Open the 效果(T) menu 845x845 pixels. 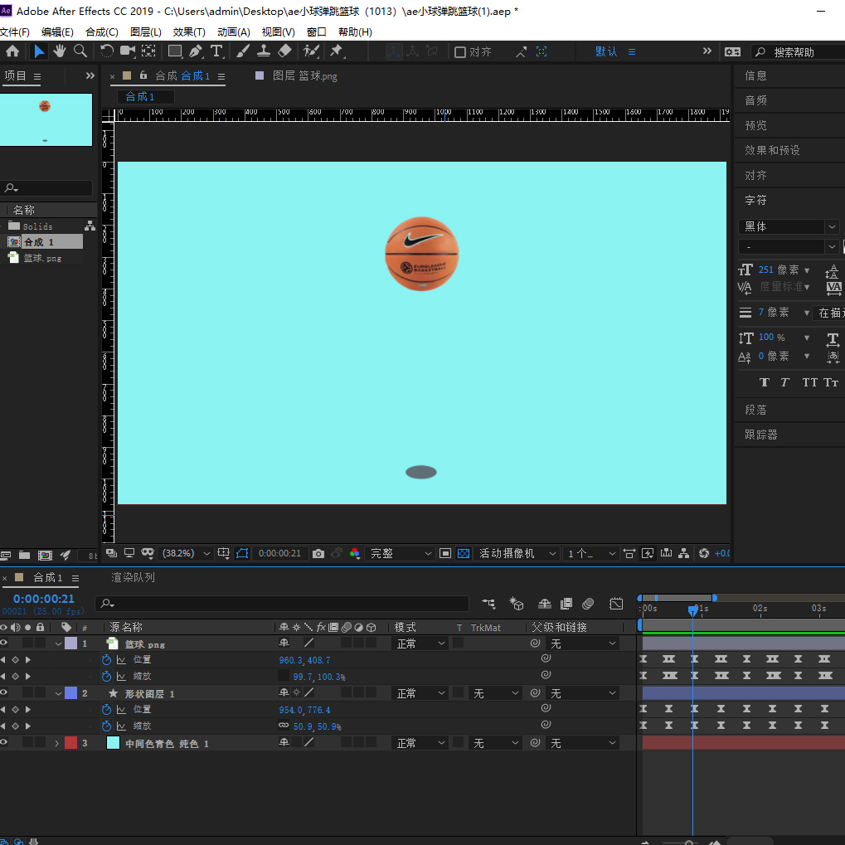189,32
